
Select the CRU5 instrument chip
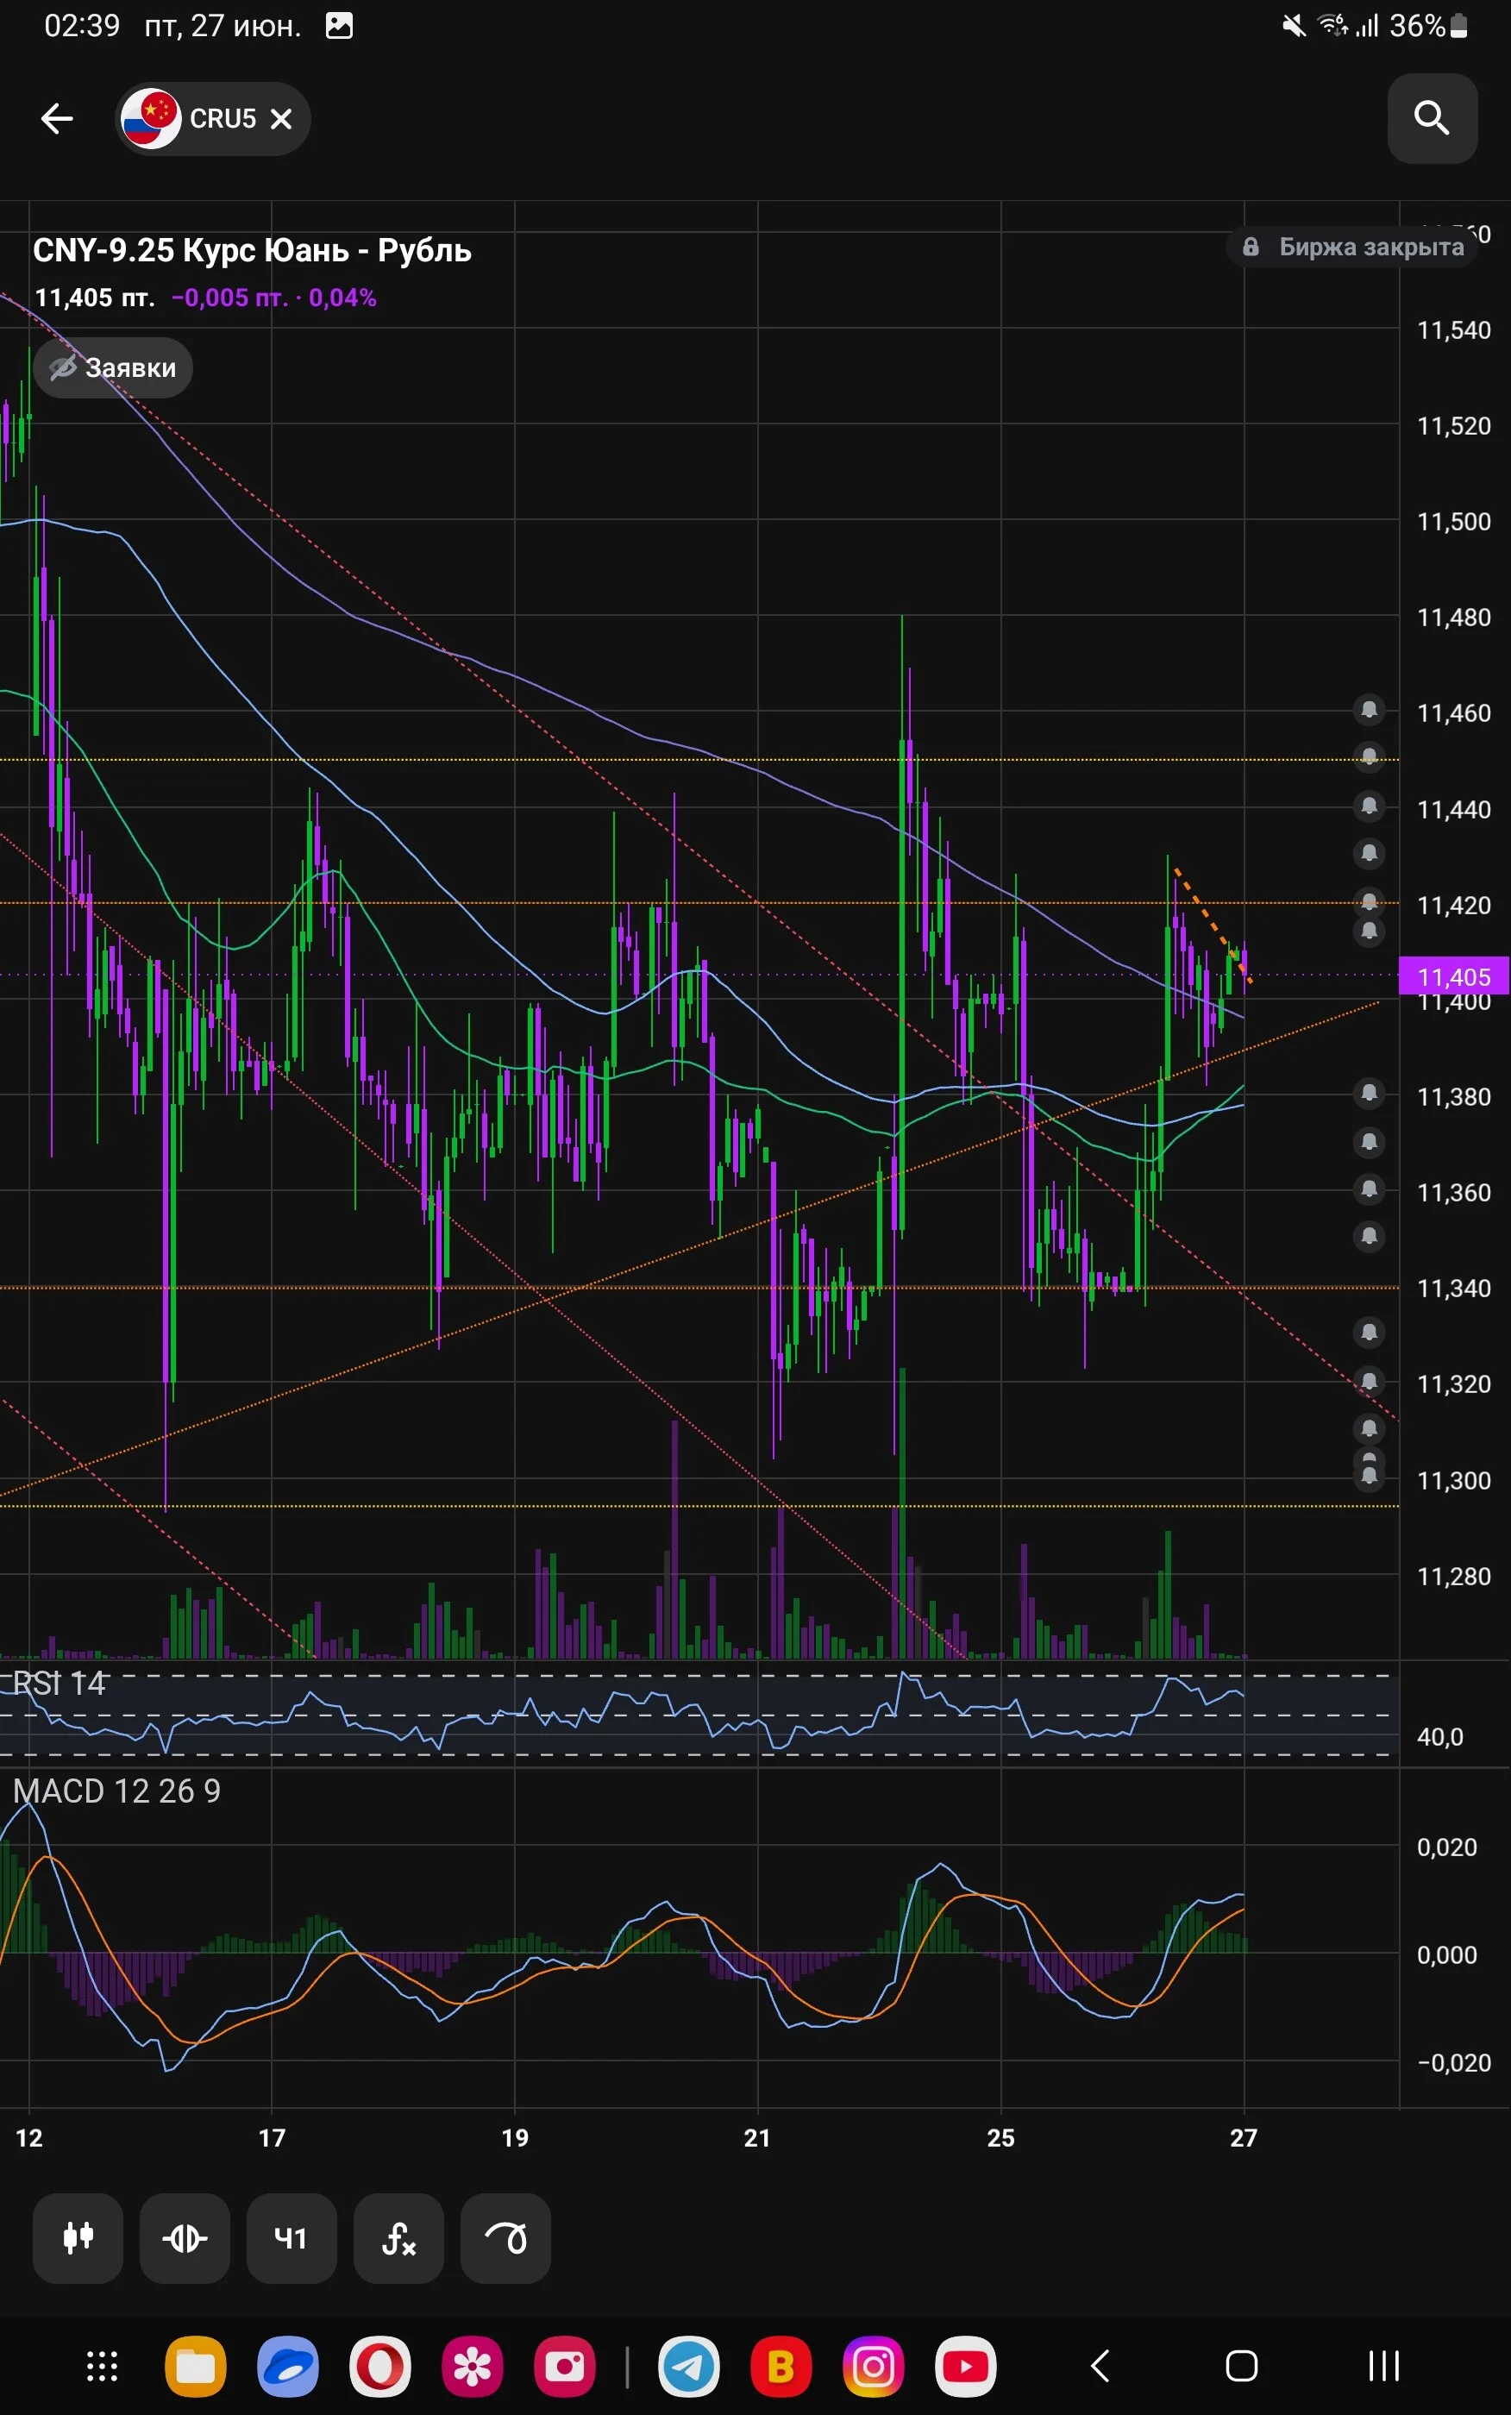pos(212,119)
